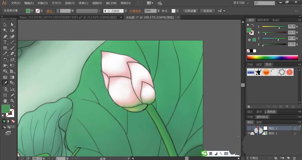This screenshot has width=302, height=160.
Task: Toggle visibility box of 图层 2
Action: [249, 129]
